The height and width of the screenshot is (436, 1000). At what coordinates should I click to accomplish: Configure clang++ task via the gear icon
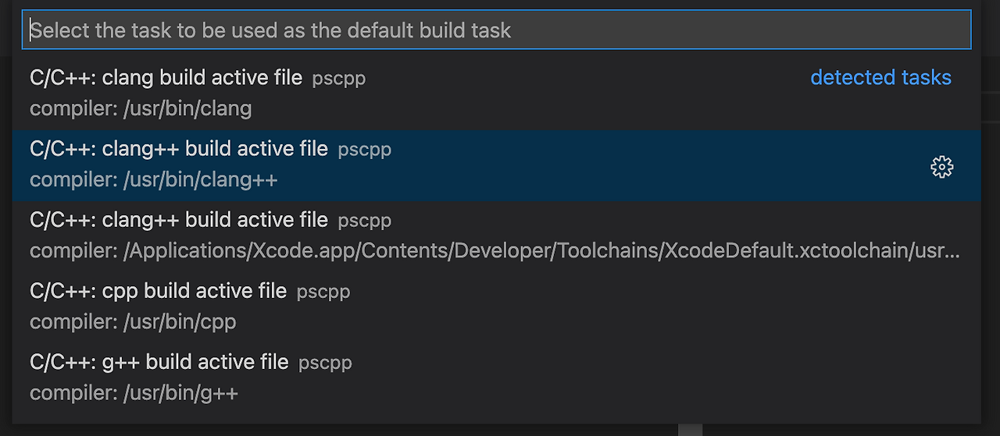[x=942, y=167]
